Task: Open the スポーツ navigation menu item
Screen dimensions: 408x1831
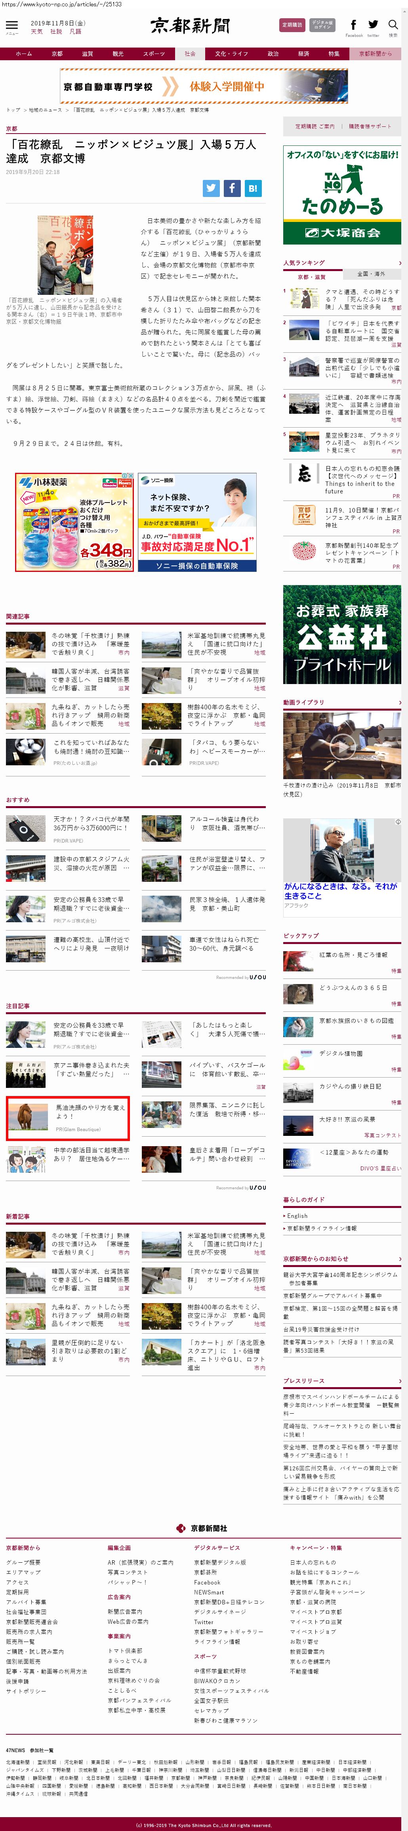Action: (154, 54)
